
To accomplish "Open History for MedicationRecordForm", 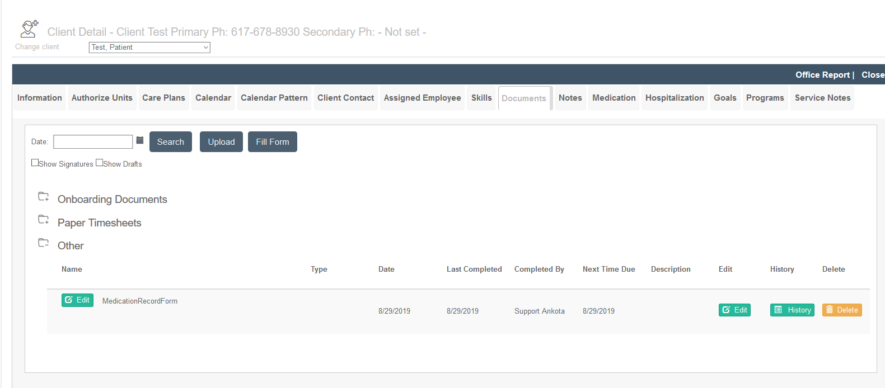I will click(x=792, y=310).
